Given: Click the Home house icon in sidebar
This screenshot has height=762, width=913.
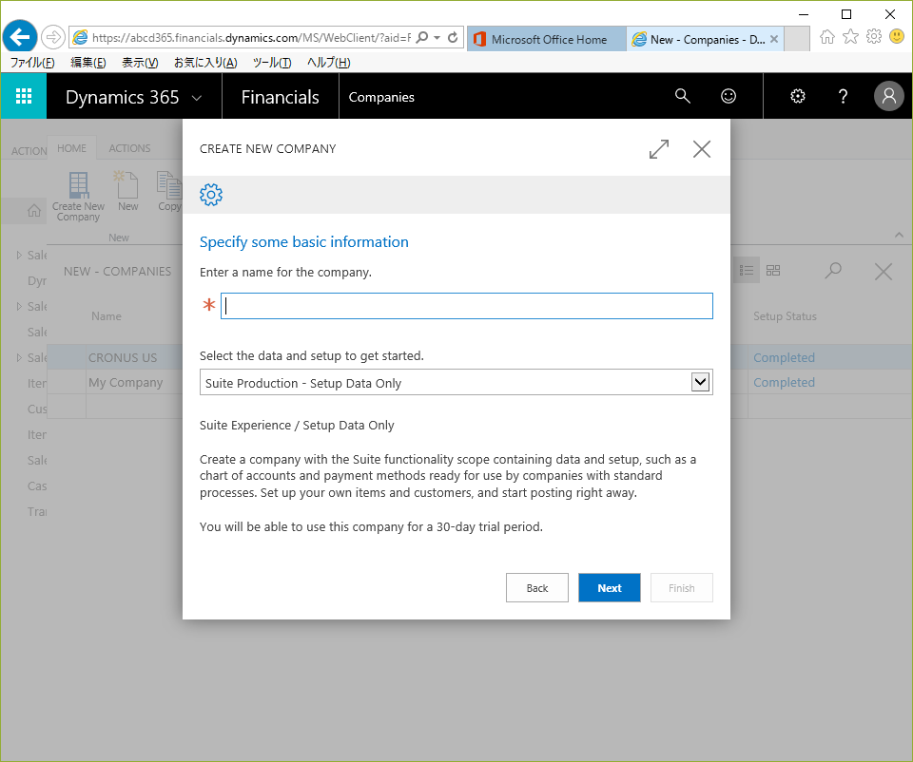Looking at the screenshot, I should tap(34, 211).
